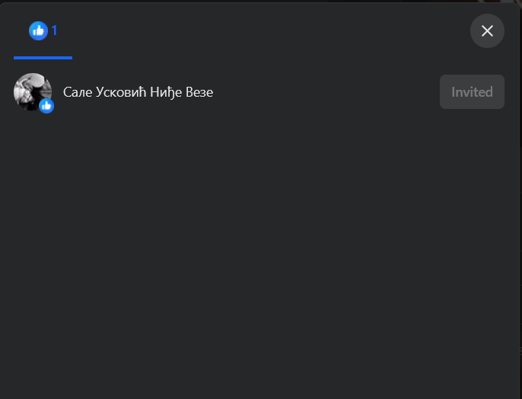Viewport: 522px width, 399px height.
Task: Click the blue thumbs-up icon at top
Action: pos(38,31)
